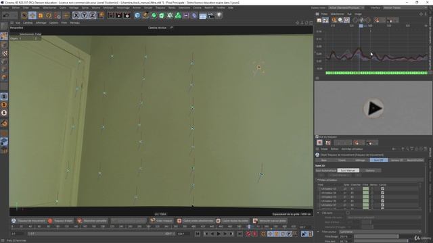The height and width of the screenshot is (243, 433).
Task: Go to end of animation button
Action: (240, 234)
